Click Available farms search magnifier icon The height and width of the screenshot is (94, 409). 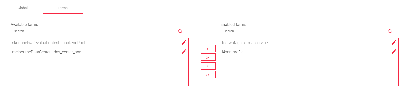click(180, 31)
